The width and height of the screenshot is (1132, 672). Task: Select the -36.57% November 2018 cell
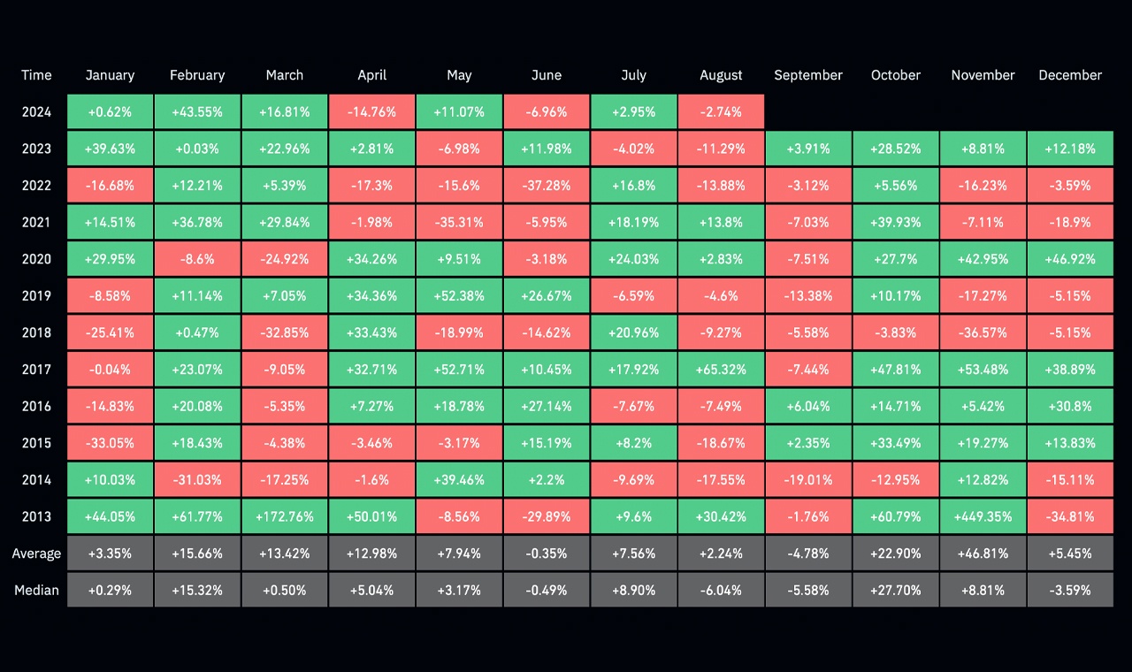[x=983, y=332]
